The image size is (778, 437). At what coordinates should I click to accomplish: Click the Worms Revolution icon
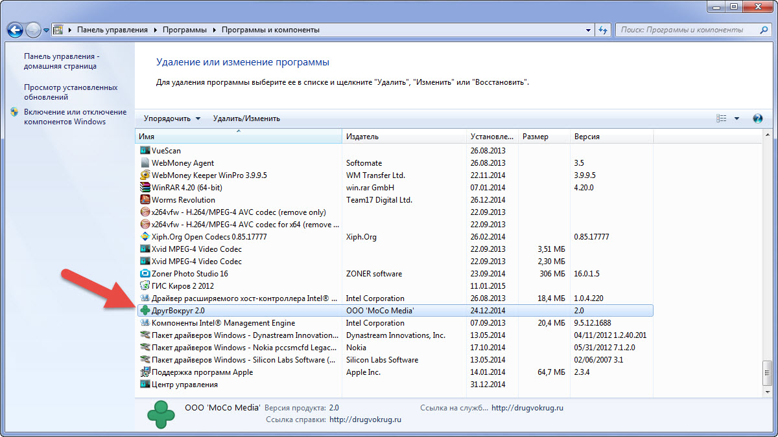(x=145, y=200)
